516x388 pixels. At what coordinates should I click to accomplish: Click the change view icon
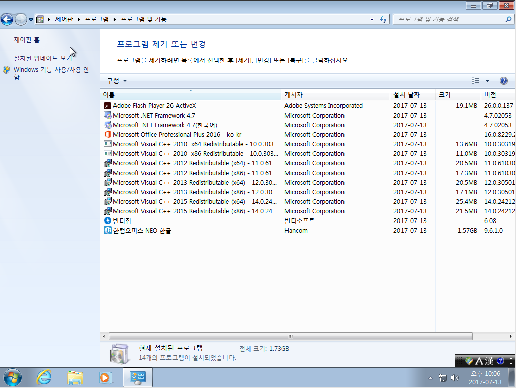pos(475,81)
